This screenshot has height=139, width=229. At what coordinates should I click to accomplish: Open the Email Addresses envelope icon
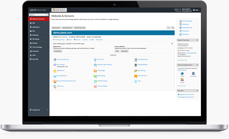tap(55, 76)
